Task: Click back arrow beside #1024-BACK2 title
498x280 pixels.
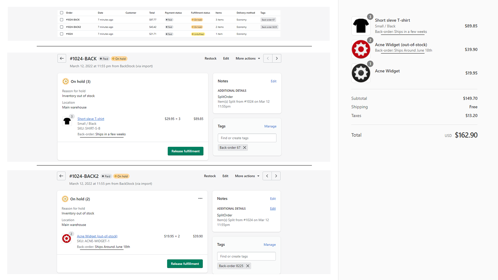Action: [x=61, y=176]
